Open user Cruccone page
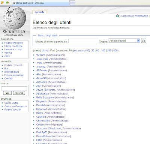150x144 pixels. point(42,129)
